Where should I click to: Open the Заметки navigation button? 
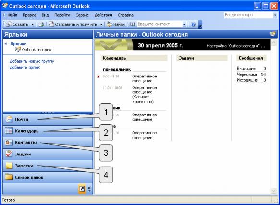click(x=48, y=166)
